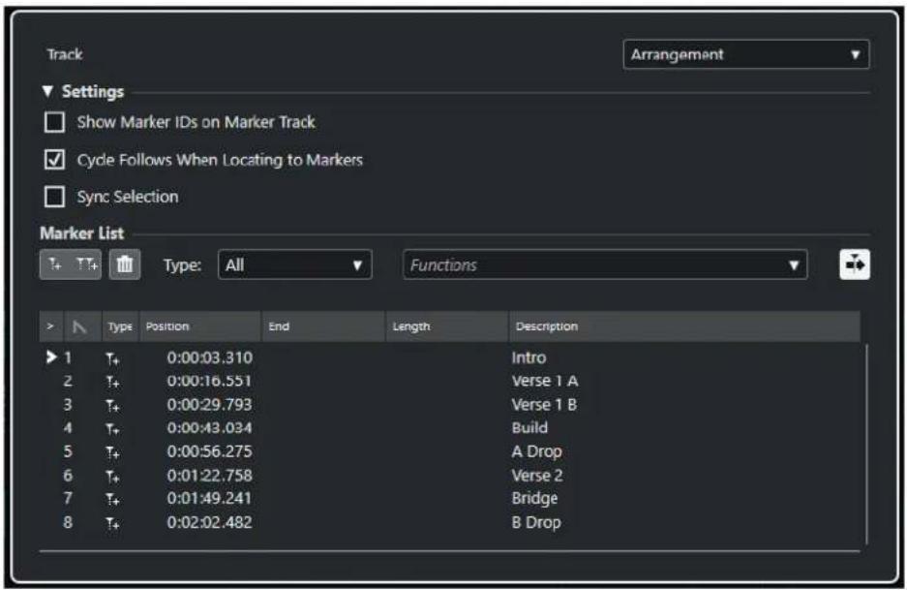Enable the Sync Selection checkbox
907x590 pixels.
[x=54, y=197]
